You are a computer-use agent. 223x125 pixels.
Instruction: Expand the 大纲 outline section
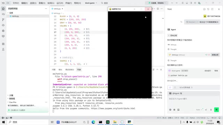[x=11, y=95]
